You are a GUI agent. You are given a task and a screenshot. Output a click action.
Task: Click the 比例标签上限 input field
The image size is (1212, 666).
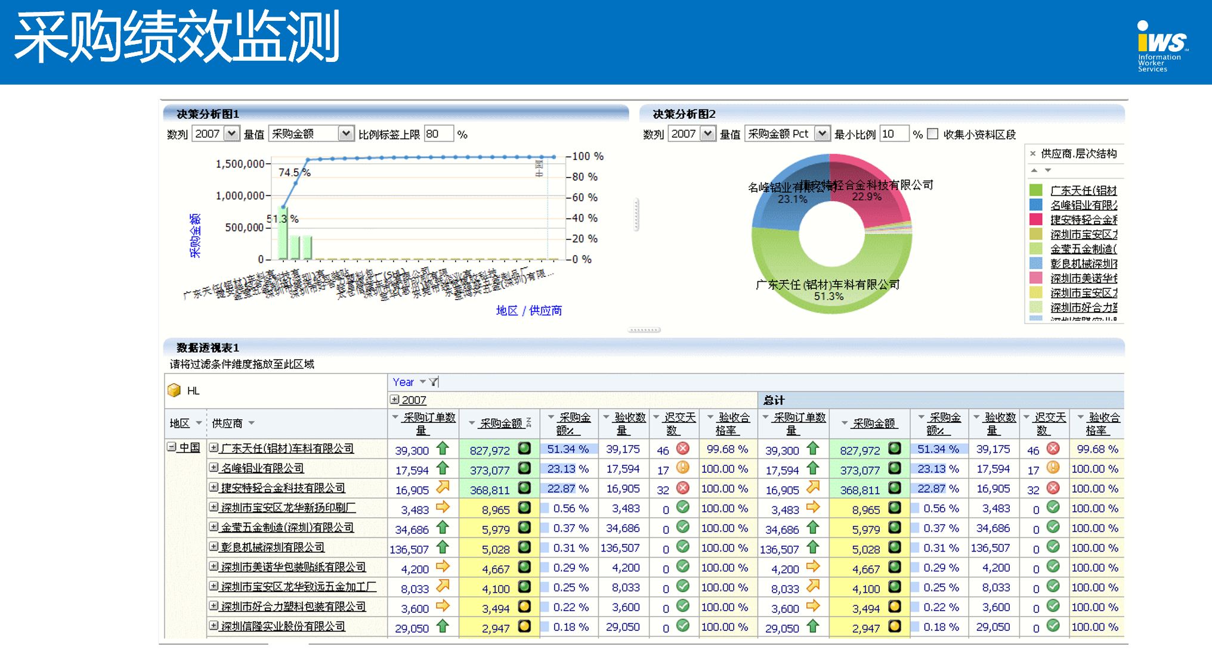pyautogui.click(x=439, y=134)
